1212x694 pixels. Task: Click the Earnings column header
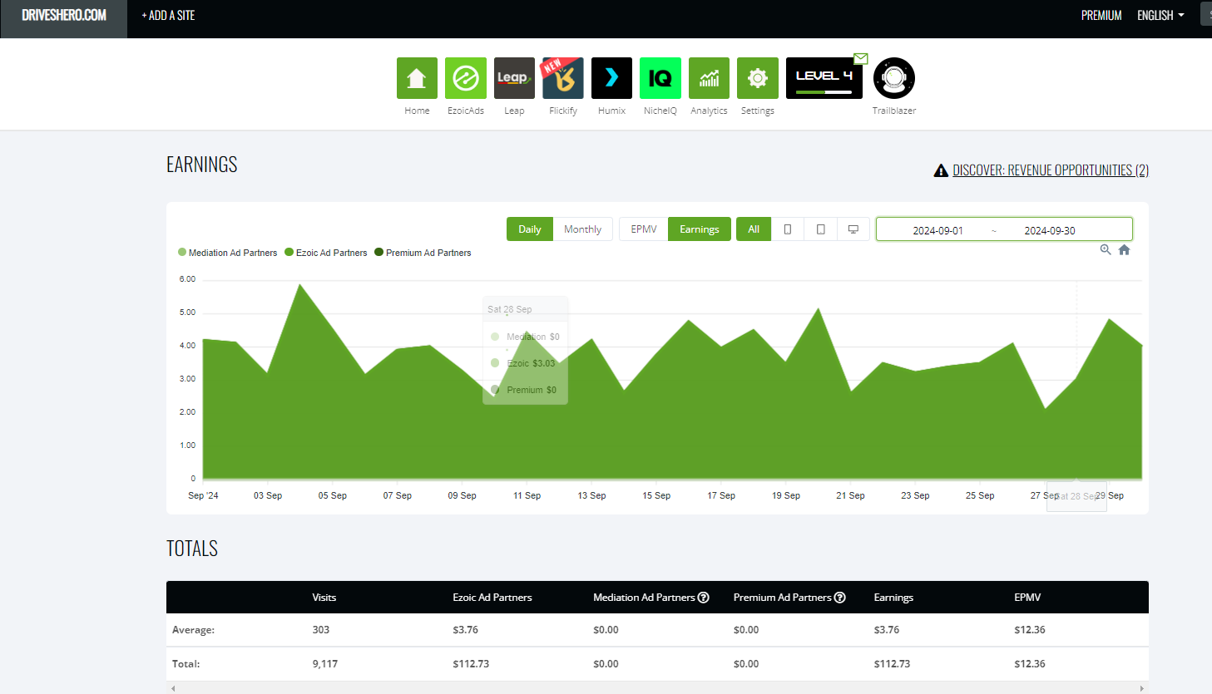pos(893,598)
